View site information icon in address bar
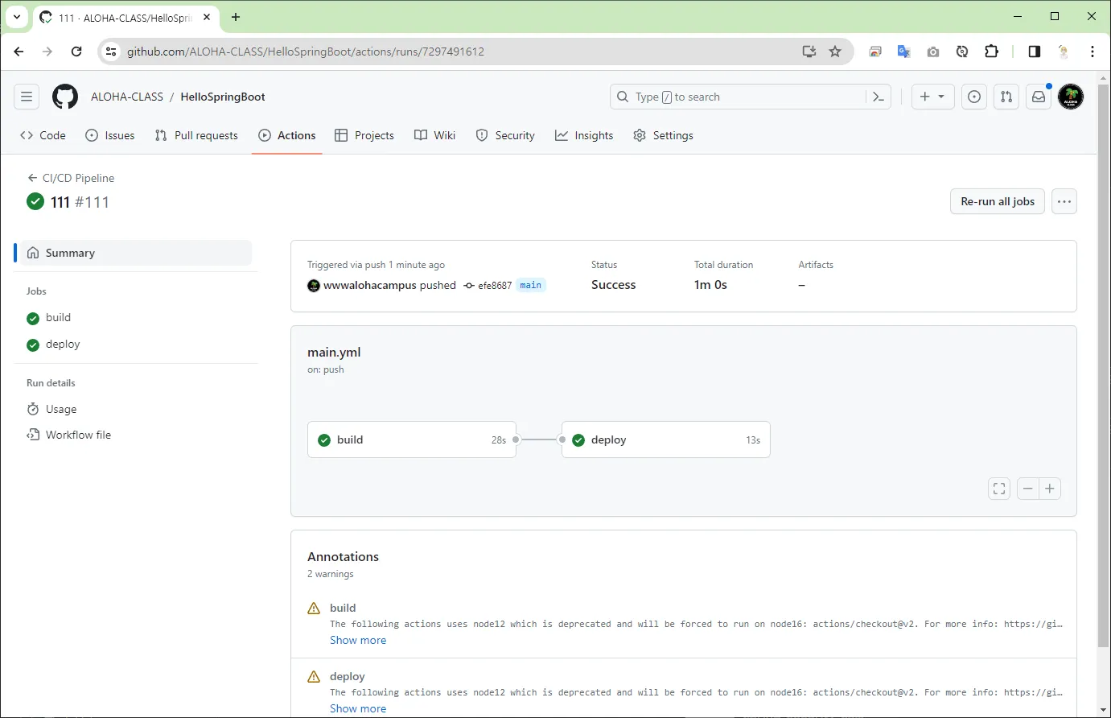The height and width of the screenshot is (718, 1111). click(111, 52)
